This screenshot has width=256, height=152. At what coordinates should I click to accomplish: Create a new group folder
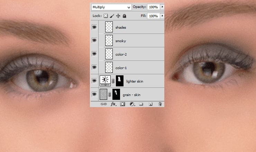pos(141,104)
